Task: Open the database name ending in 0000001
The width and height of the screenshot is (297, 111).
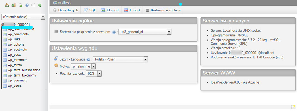Action: (x=15, y=25)
